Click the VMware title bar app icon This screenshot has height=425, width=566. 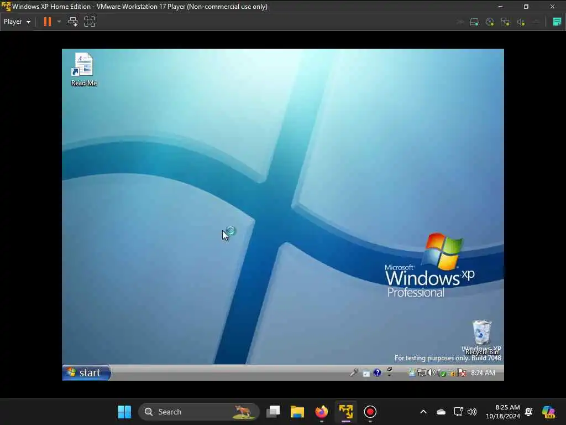[x=6, y=7]
